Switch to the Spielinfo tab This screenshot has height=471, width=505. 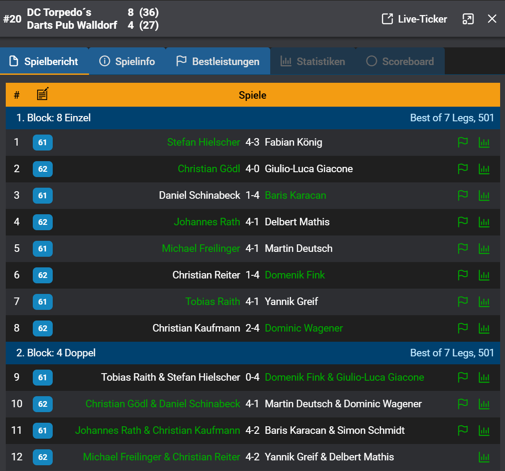[x=127, y=62]
